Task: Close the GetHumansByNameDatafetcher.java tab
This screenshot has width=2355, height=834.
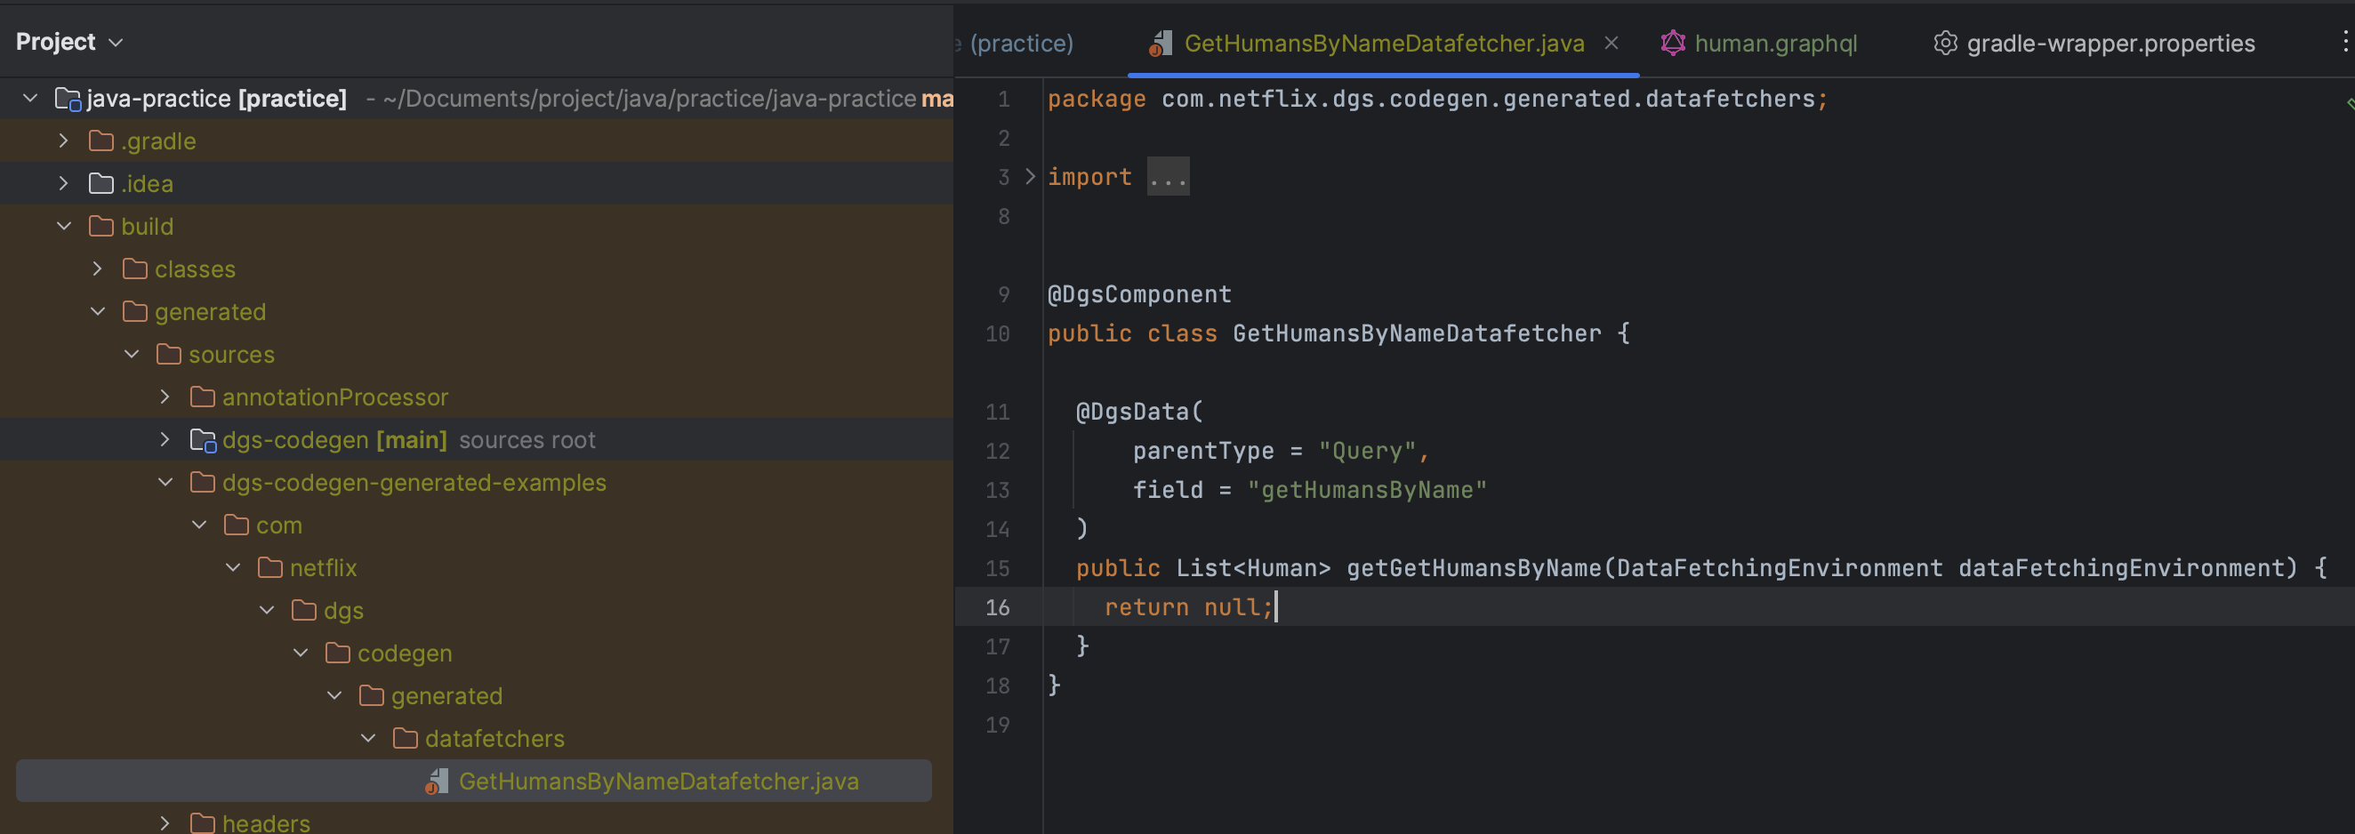Action: [1611, 42]
